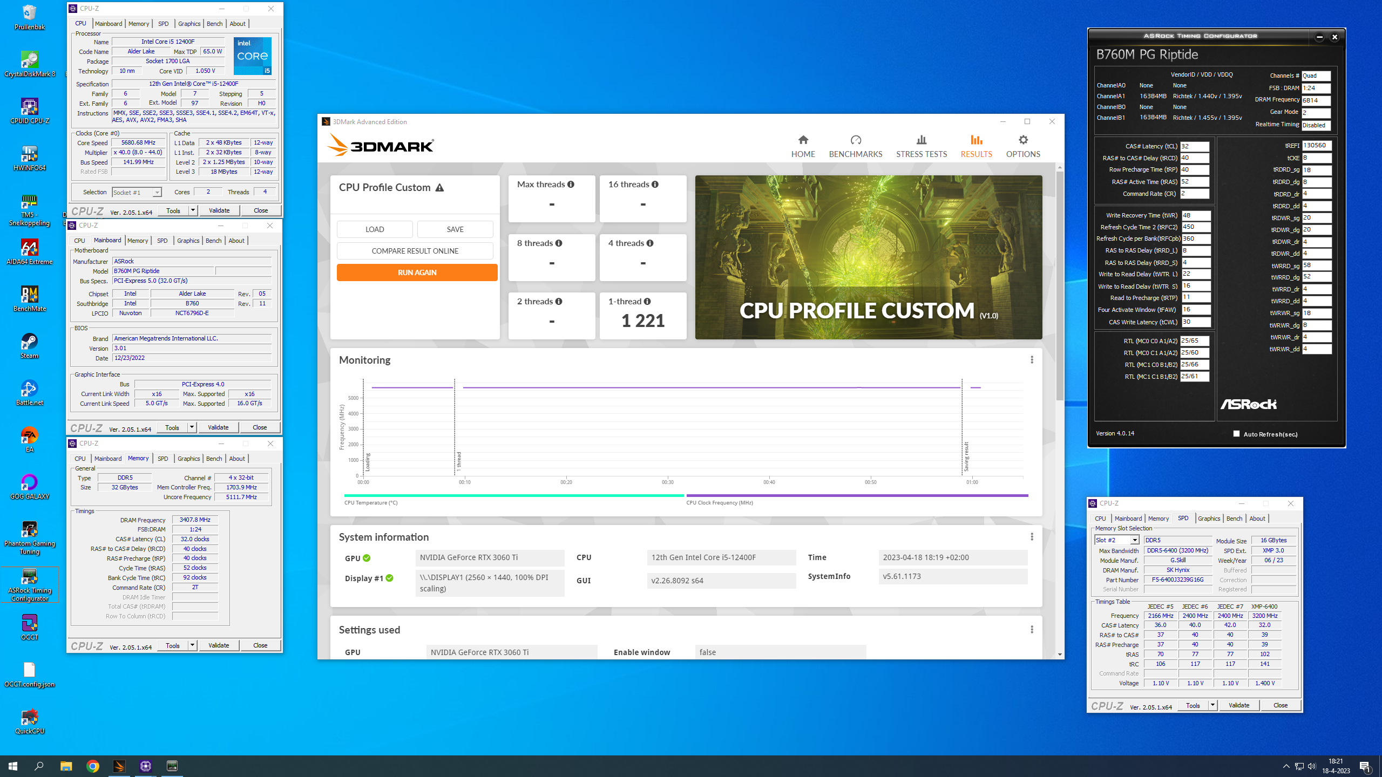1382x777 pixels.
Task: Switch to Bench tab in top CPU-Z window
Action: coord(214,23)
